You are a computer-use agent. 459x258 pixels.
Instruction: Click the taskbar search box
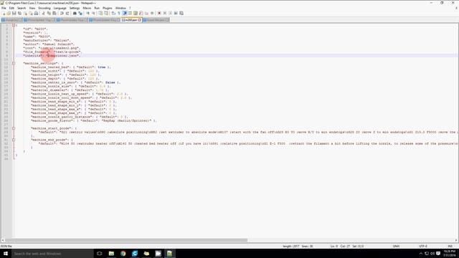(52, 253)
